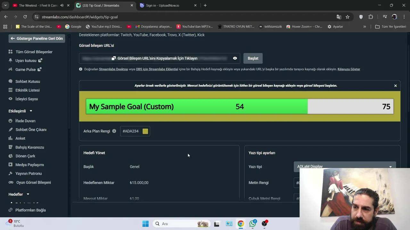410x230 pixels.
Task: Click translate page icon in address bar
Action: [x=339, y=17]
